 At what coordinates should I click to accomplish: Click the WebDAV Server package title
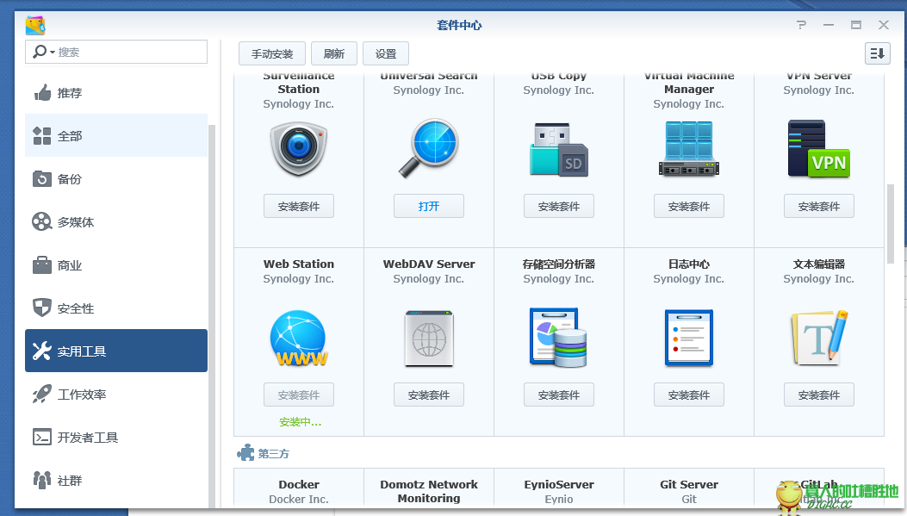pyautogui.click(x=429, y=264)
